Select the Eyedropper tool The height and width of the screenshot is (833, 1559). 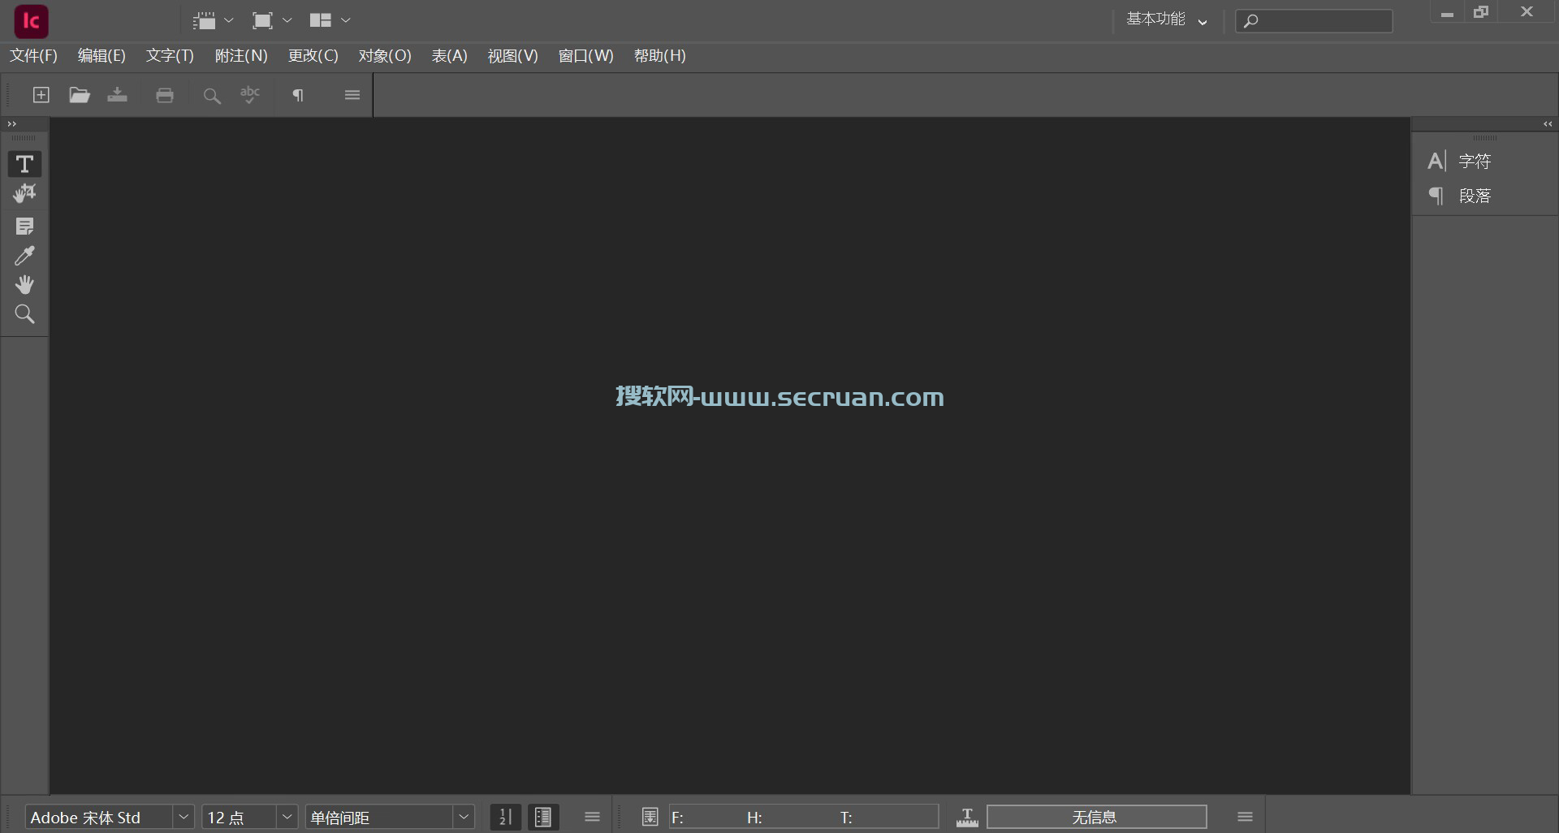[x=24, y=256]
